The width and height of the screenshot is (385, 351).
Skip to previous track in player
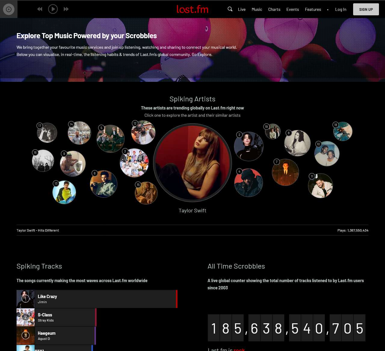click(x=40, y=9)
